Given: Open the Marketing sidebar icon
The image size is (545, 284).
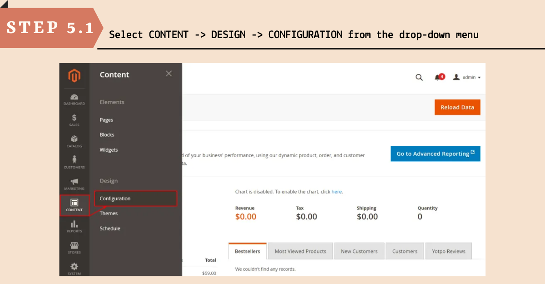Looking at the screenshot, I should [74, 183].
